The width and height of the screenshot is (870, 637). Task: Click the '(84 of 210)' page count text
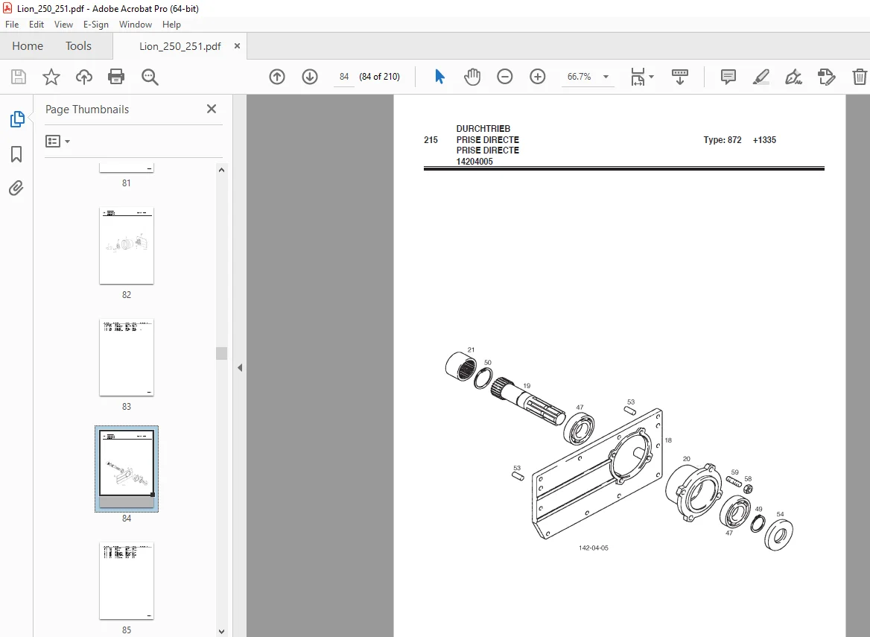click(x=380, y=77)
